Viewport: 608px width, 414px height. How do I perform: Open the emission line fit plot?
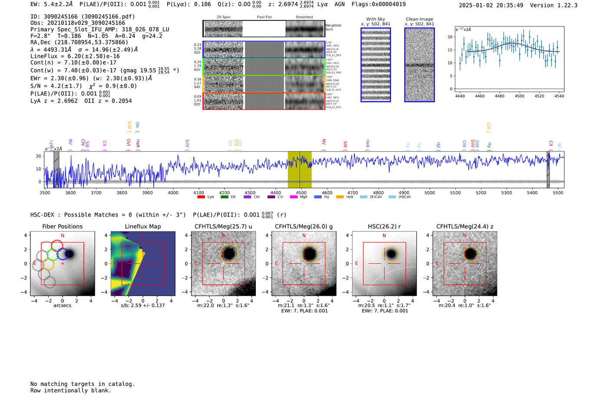(x=509, y=59)
